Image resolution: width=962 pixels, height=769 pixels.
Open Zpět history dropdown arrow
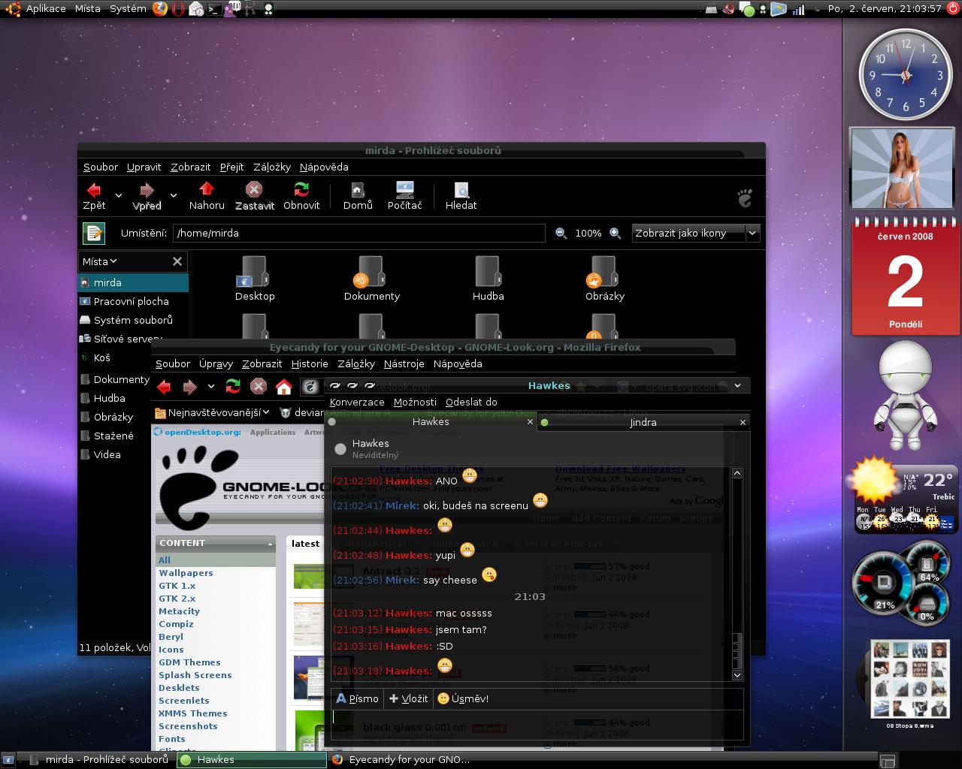click(x=118, y=195)
